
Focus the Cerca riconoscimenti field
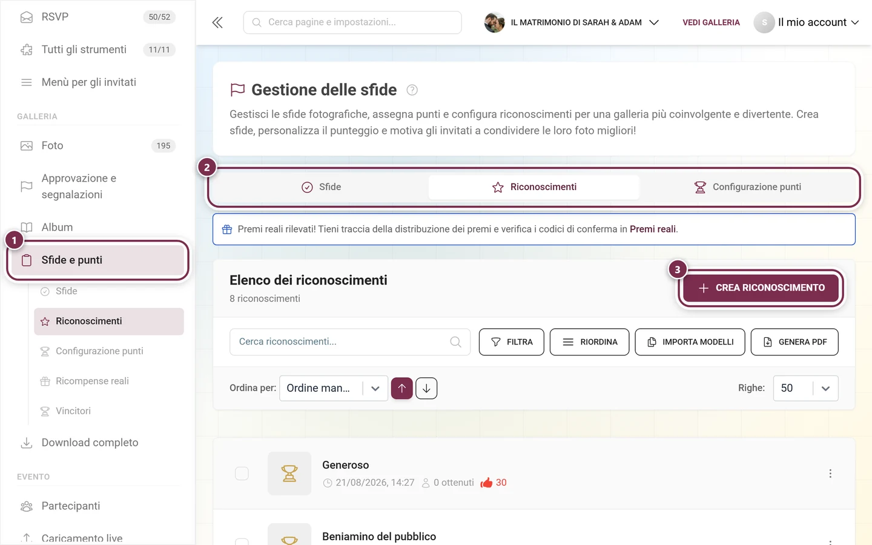click(350, 342)
